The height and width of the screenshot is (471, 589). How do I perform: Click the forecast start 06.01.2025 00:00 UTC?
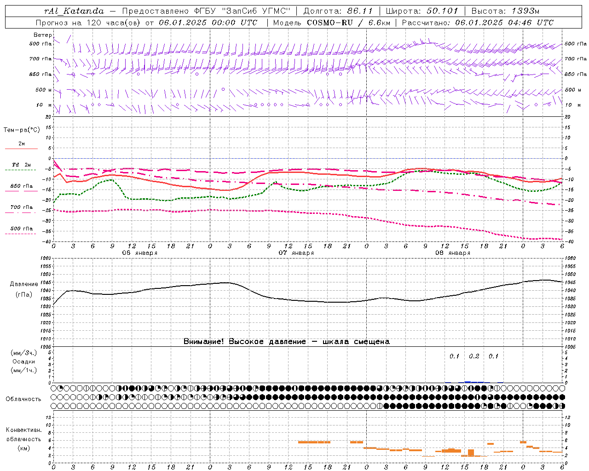[x=208, y=23]
